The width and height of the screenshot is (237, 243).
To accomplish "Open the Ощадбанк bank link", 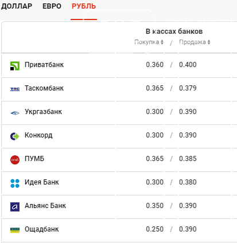I will point(42,229).
